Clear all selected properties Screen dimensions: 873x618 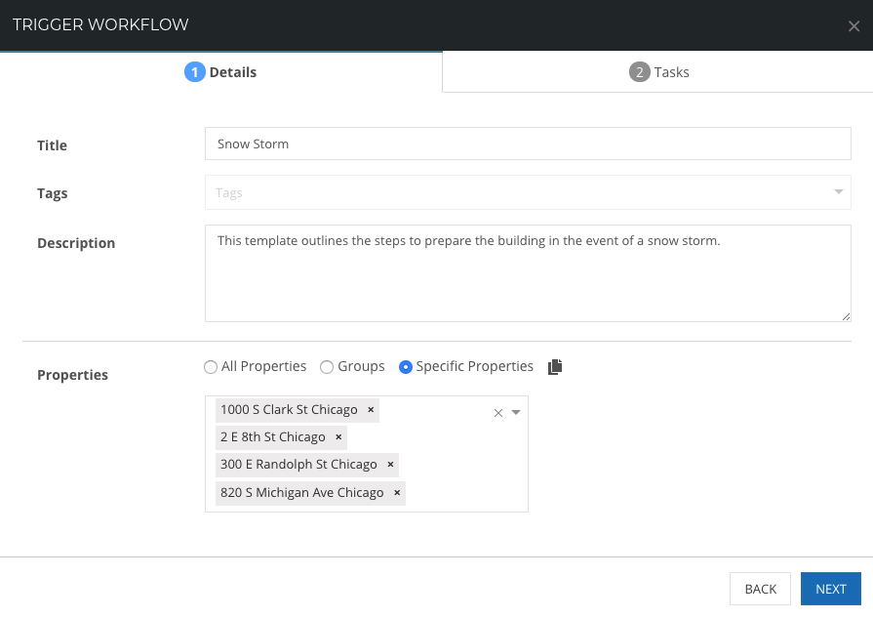[498, 413]
